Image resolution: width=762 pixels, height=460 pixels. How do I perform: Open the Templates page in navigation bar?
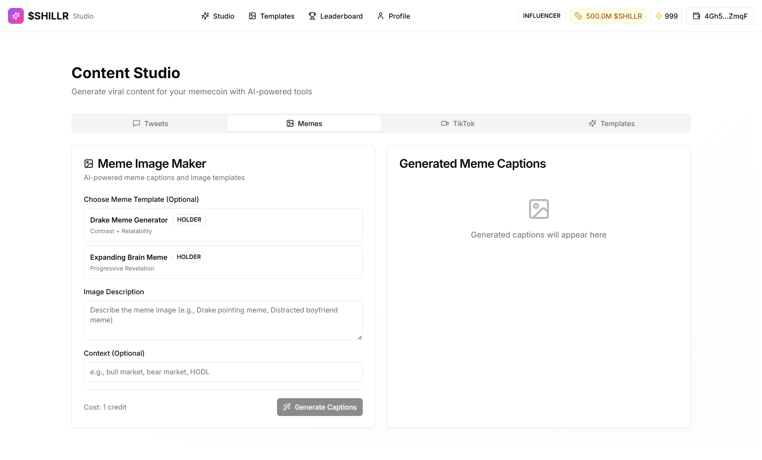coord(271,16)
